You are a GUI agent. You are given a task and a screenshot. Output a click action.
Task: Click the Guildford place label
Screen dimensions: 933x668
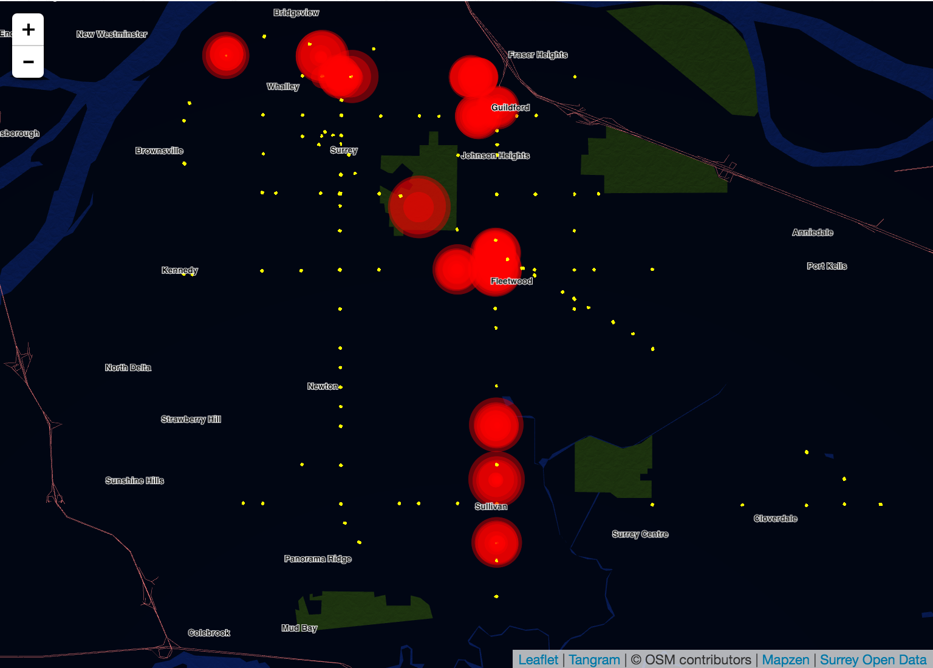pyautogui.click(x=510, y=107)
